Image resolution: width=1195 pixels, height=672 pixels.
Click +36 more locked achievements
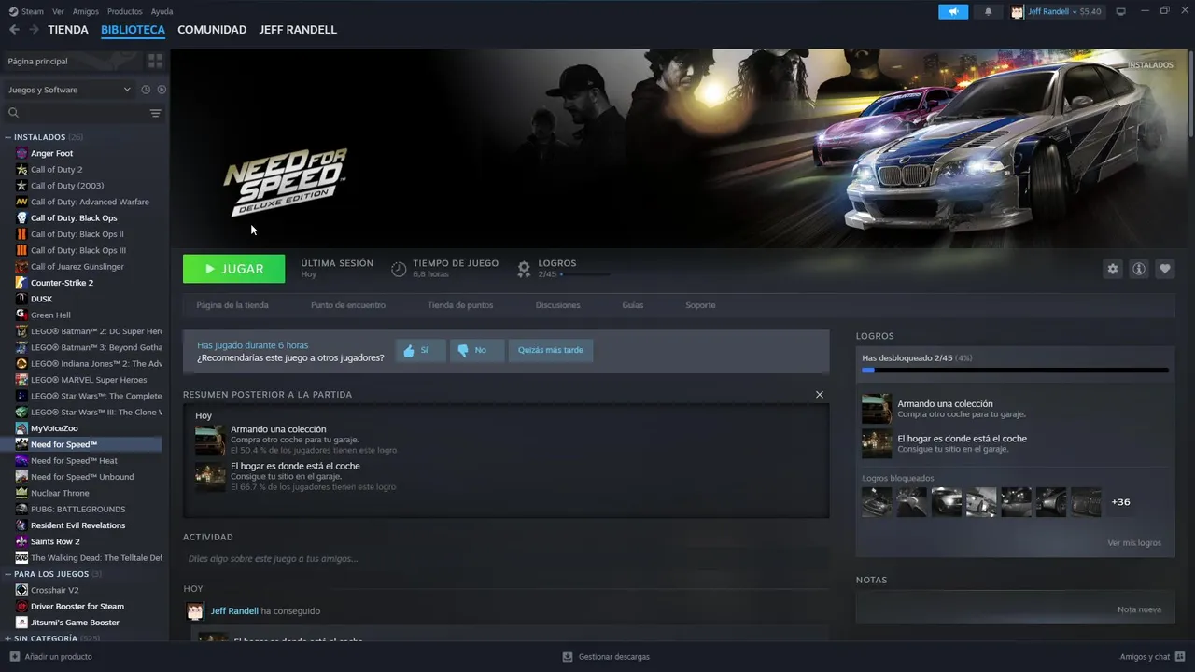pyautogui.click(x=1120, y=502)
